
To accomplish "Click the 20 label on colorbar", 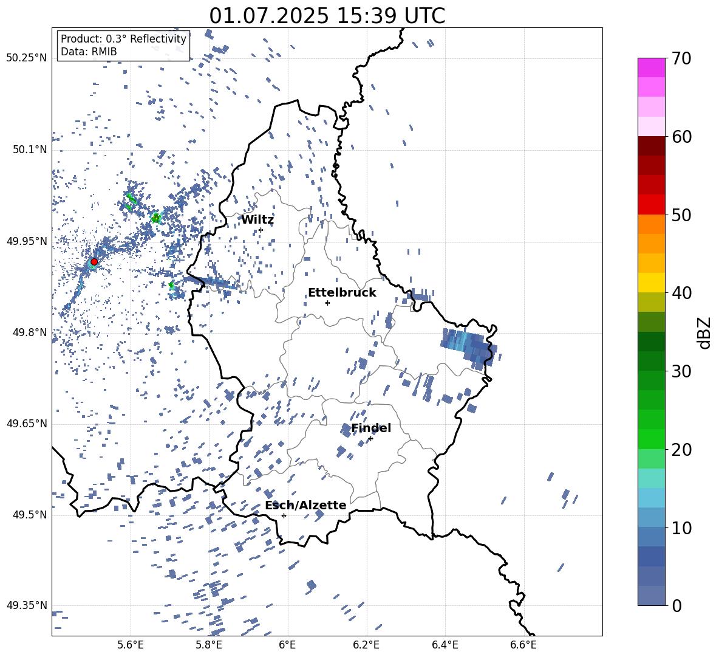I will click(681, 450).
